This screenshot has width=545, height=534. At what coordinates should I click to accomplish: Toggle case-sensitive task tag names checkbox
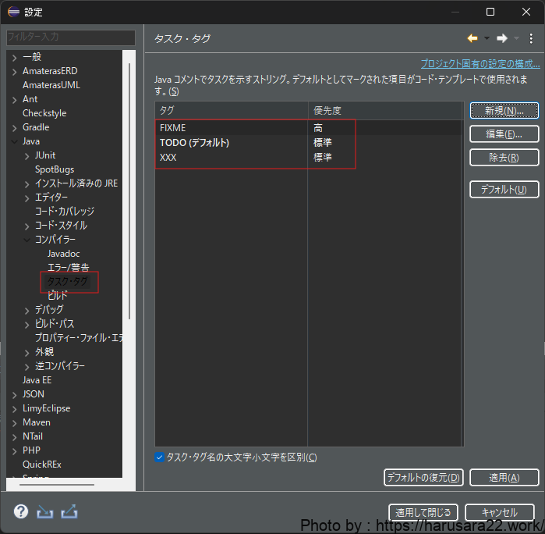[160, 457]
